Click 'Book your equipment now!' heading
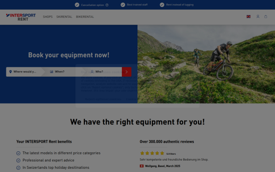Viewport: 275px width, 172px height. (69, 55)
